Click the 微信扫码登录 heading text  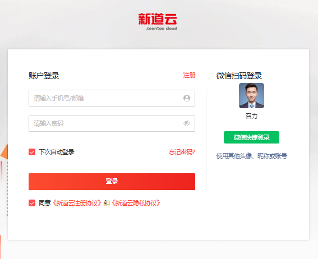pos(239,76)
